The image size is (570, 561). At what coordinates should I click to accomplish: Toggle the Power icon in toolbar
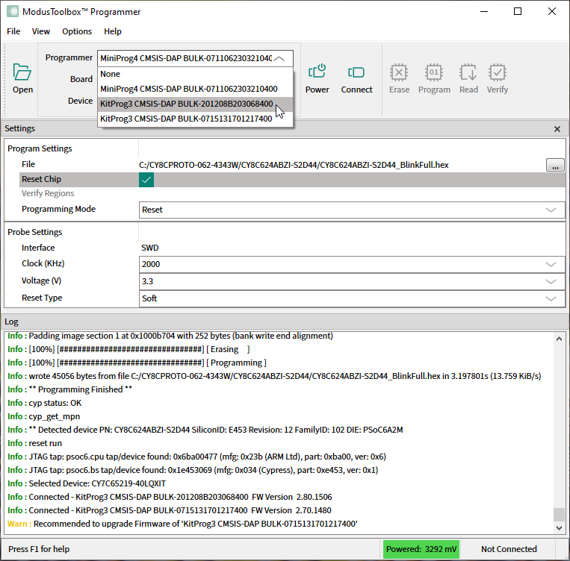[x=317, y=72]
